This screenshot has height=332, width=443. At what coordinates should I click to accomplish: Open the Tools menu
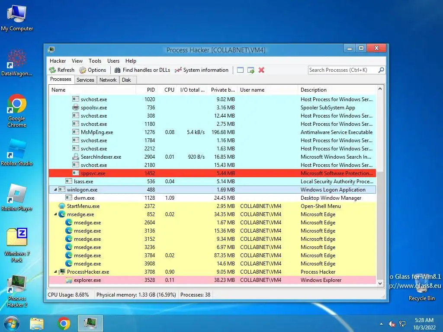[95, 61]
